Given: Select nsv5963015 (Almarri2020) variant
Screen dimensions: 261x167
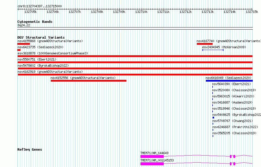Looking at the screenshot, I should pyautogui.click(x=233, y=96).
